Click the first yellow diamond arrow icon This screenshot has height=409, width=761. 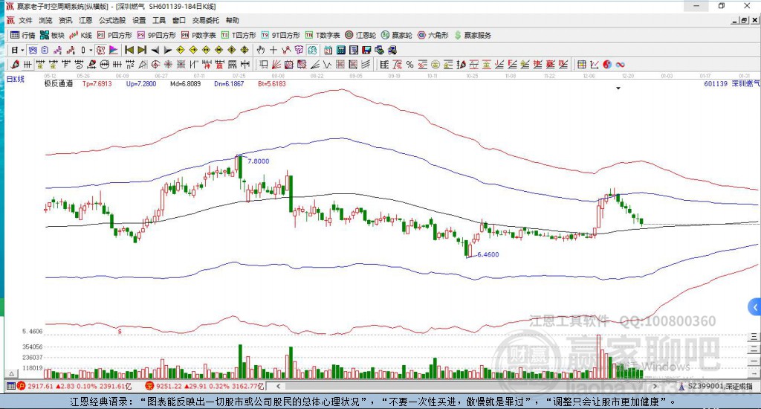[x=181, y=50]
